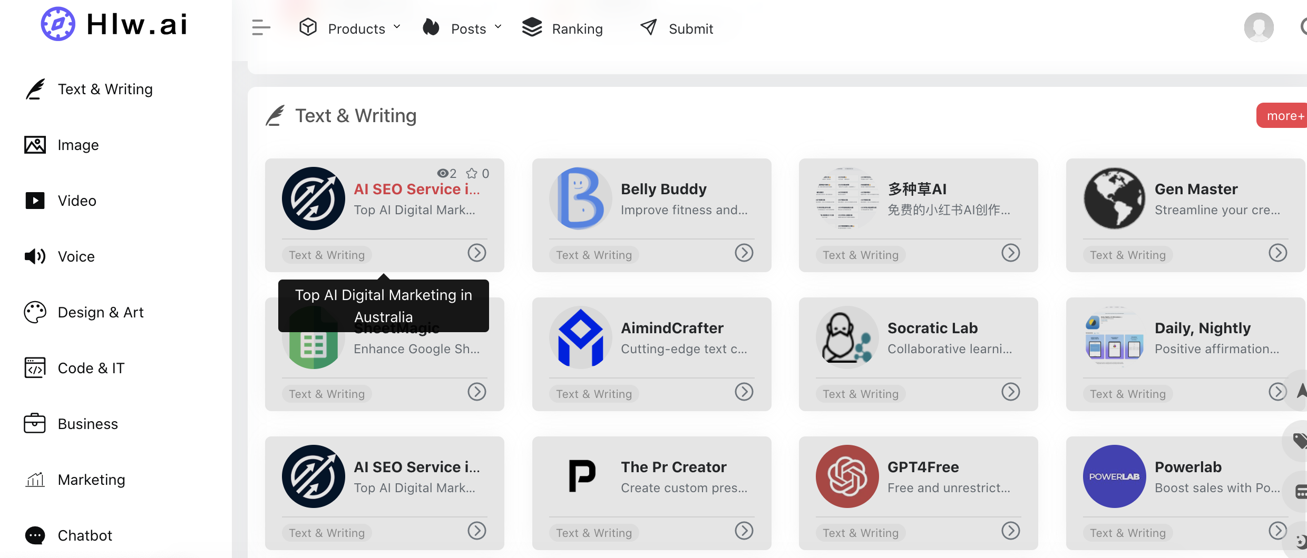
Task: Click the star favorite icon on AI SEO card
Action: (x=472, y=174)
